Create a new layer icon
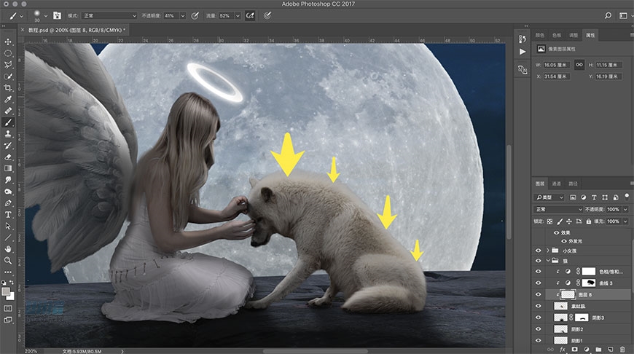Screen dimensions: 634x354 pyautogui.click(x=610, y=349)
